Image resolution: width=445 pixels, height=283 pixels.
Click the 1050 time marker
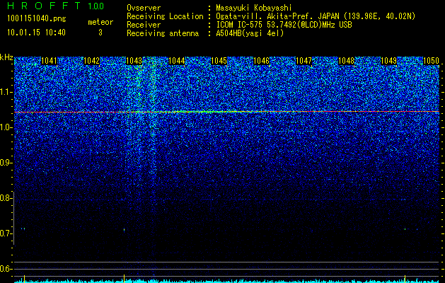pos(431,61)
